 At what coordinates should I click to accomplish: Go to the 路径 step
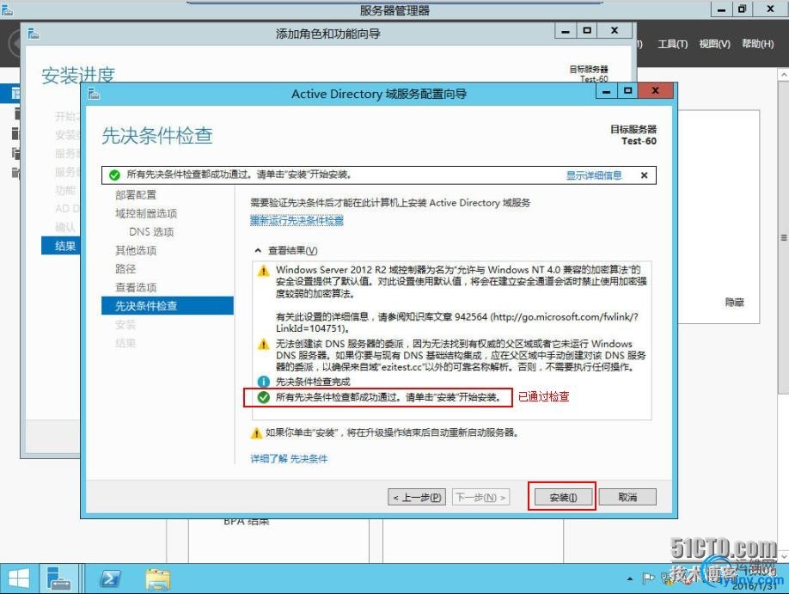[x=125, y=269]
